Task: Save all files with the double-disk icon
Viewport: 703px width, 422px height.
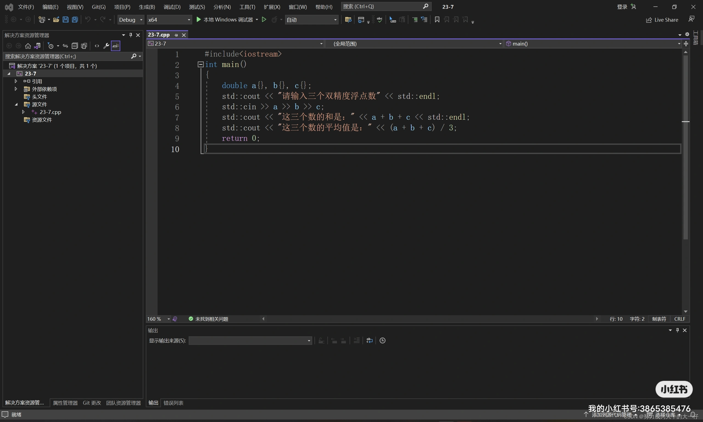Action: [75, 19]
